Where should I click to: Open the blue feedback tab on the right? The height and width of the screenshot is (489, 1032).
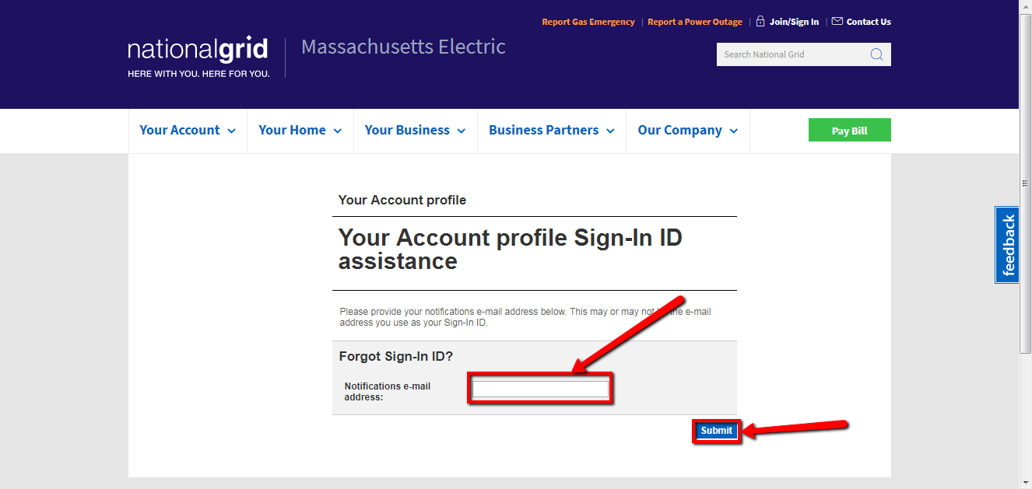(1006, 245)
